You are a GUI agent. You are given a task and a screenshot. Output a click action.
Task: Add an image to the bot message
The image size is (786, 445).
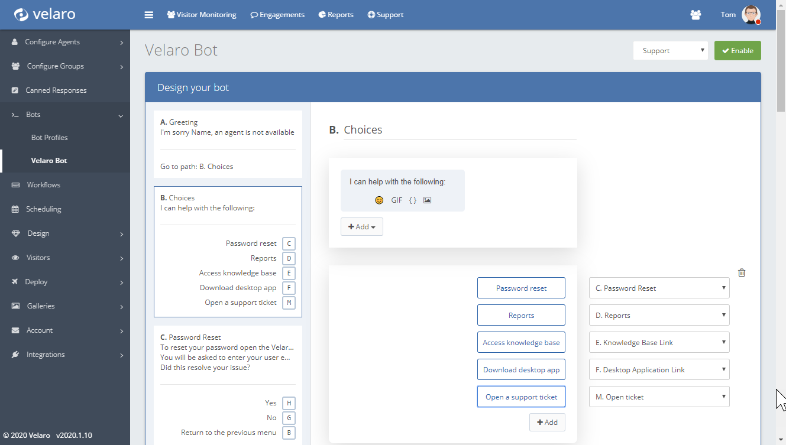[x=427, y=200]
